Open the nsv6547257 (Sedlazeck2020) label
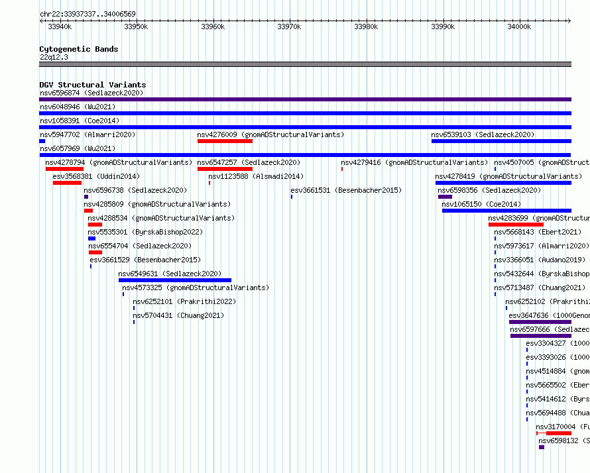Screen dimensions: 590x473 point(249,162)
